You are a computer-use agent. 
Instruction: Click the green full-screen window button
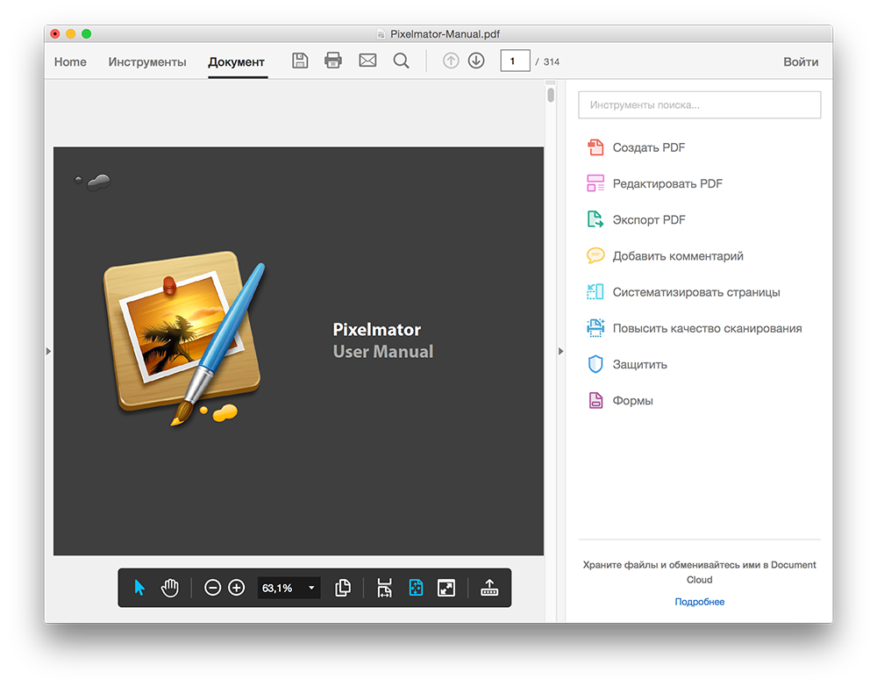pos(86,33)
